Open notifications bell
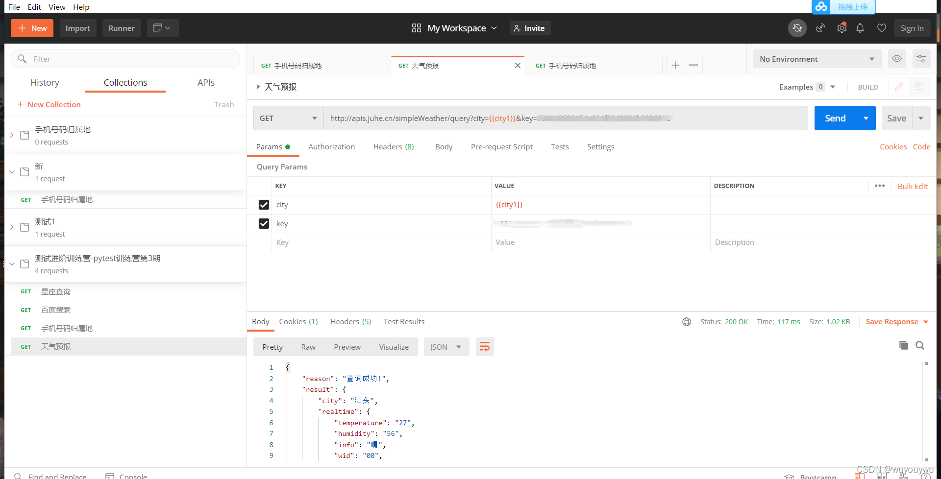Viewport: 941px width, 479px height. (x=860, y=28)
